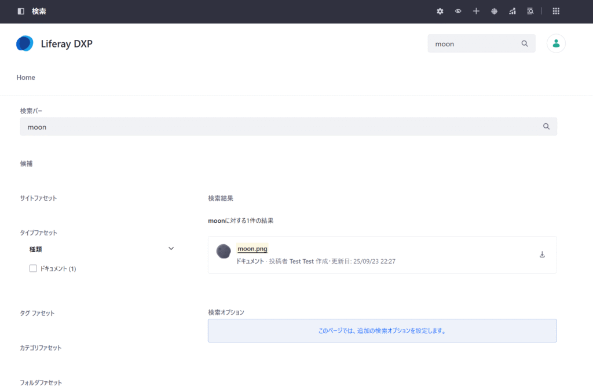Focus the 検索バー search input field
This screenshot has width=593, height=387.
coord(278,127)
